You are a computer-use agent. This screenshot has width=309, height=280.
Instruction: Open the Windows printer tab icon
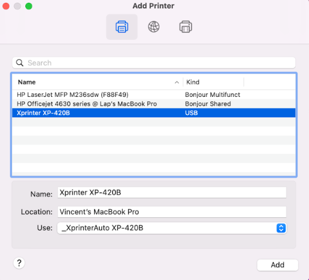[186, 27]
